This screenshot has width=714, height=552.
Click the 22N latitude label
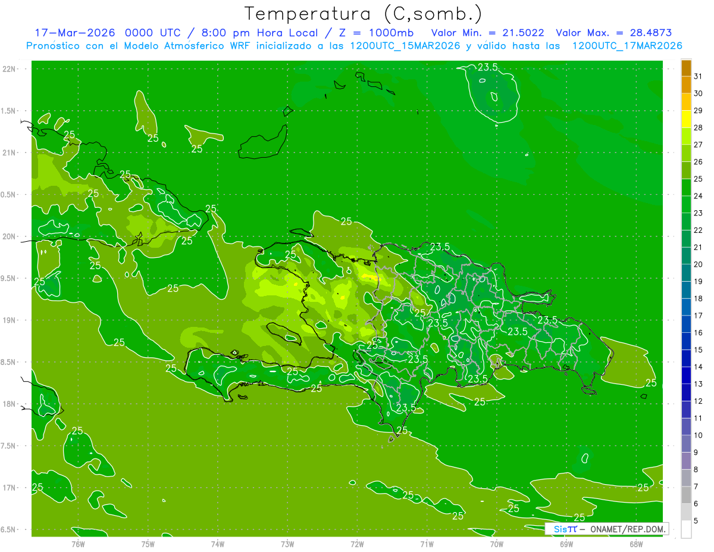[8, 69]
